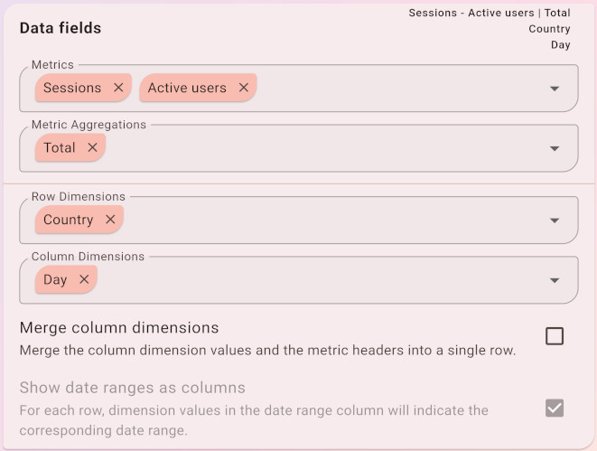The width and height of the screenshot is (597, 451).
Task: Remove the Active users metric chip
Action: 243,88
